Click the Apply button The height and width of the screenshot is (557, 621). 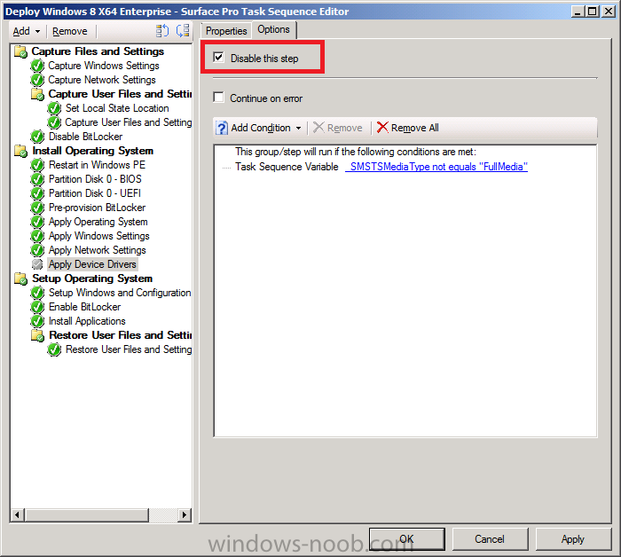573,538
